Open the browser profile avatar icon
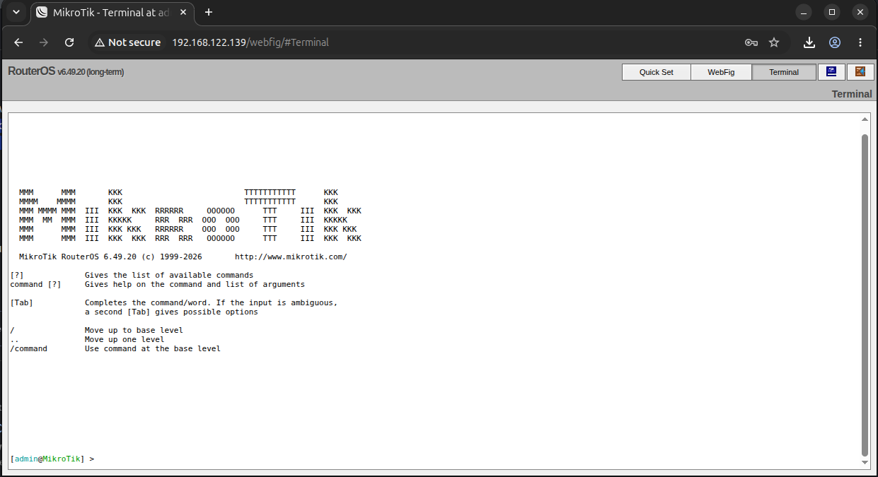Screen dimensions: 878x477 coord(835,42)
